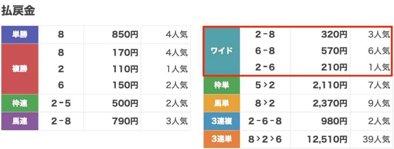Click the 8>2>6 trifecta combination
394x149 pixels.
tap(265, 139)
